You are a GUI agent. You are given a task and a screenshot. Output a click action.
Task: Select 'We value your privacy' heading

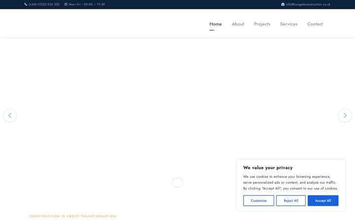[x=268, y=167]
